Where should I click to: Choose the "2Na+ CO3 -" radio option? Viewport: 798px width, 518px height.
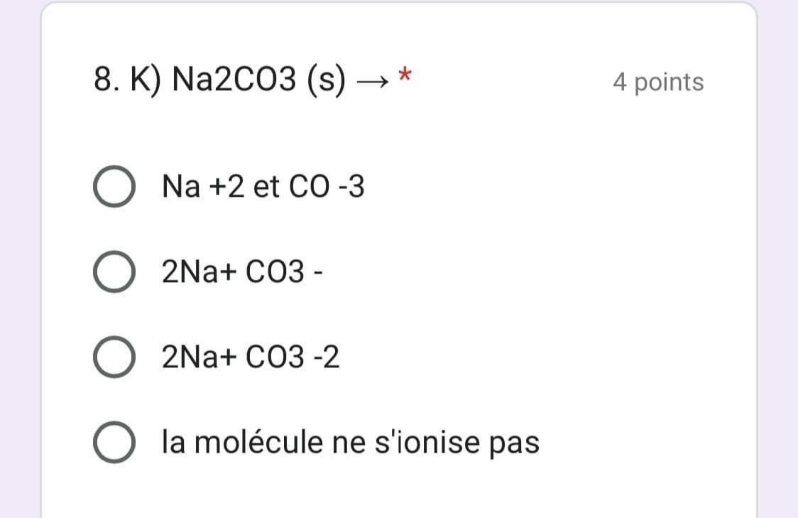pos(114,271)
